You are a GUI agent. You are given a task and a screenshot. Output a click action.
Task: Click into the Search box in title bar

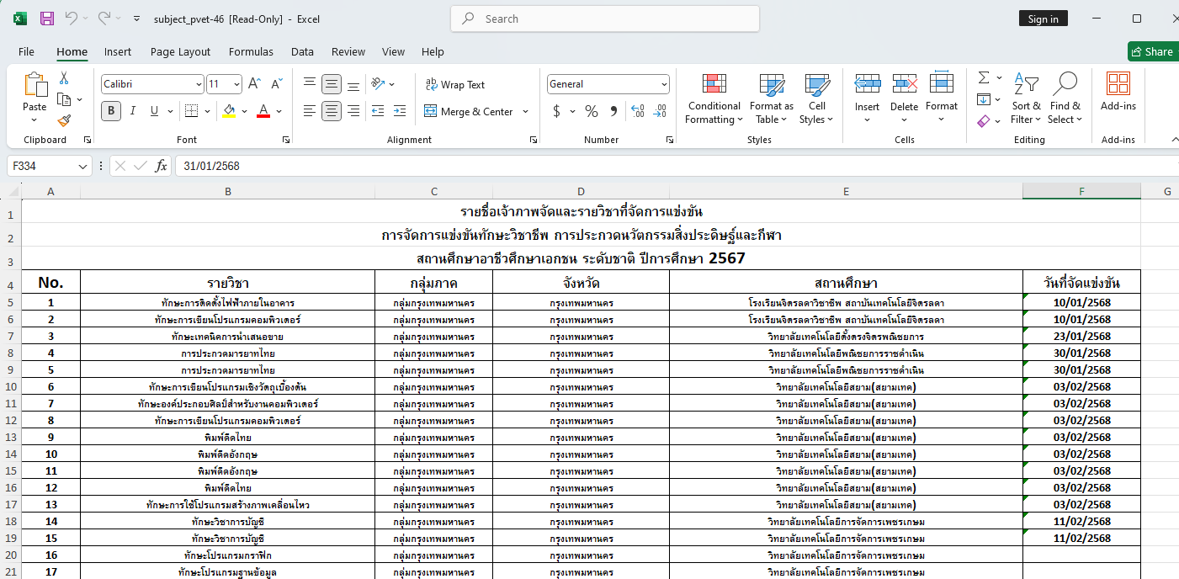[606, 19]
